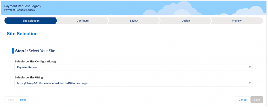This screenshot has height=107, width=268.
Task: Click the large 'Payment Request Legacy' header title
Action: (23, 6)
